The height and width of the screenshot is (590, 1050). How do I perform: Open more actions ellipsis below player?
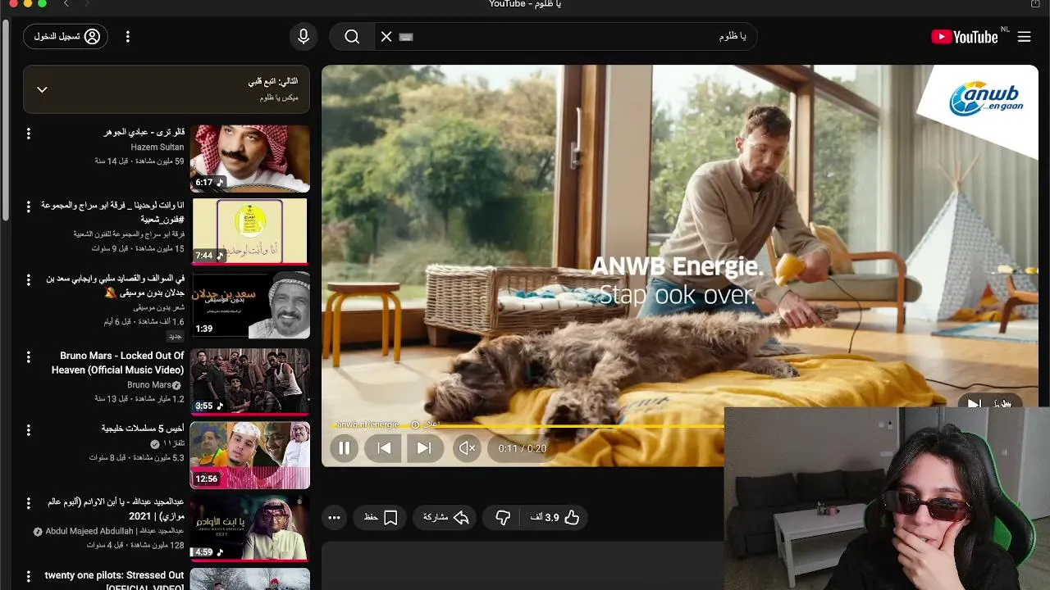tap(334, 517)
